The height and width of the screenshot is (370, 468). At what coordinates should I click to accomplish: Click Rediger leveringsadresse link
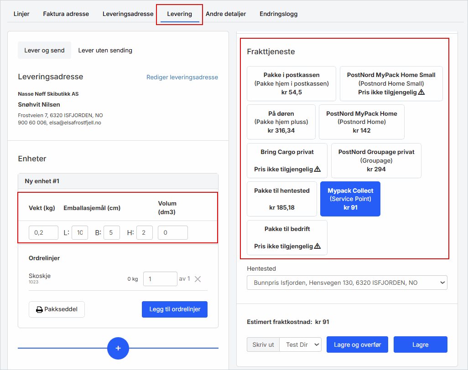pyautogui.click(x=182, y=77)
